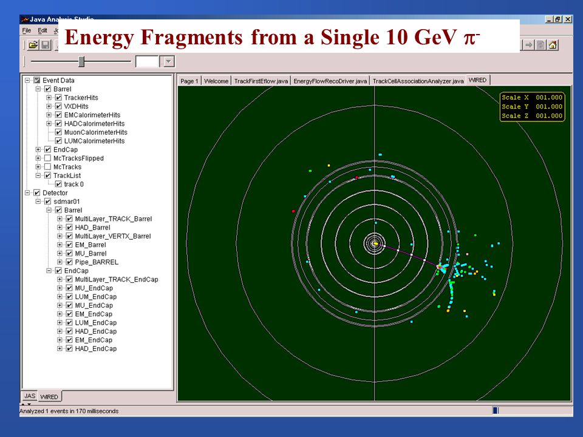Uncheck the MuonCalorimeterHits checkbox
Image resolution: width=583 pixels, height=437 pixels.
pos(58,132)
